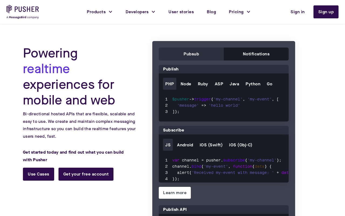Click the Publish section header
This screenshot has width=345, height=216.
224,69
